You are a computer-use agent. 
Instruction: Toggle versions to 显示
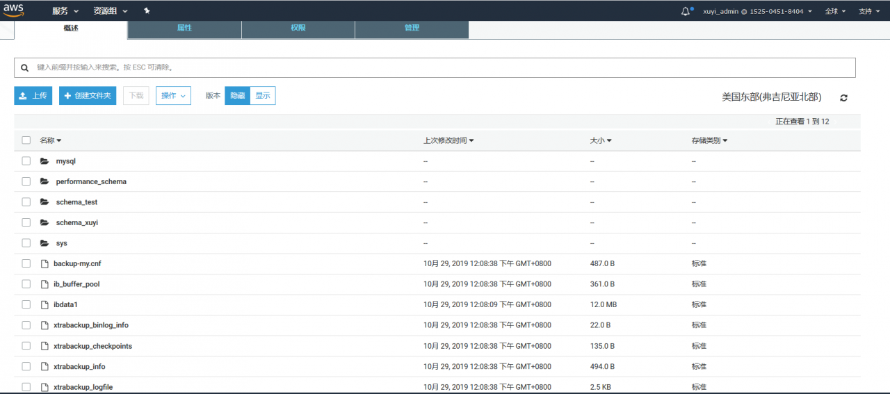263,96
